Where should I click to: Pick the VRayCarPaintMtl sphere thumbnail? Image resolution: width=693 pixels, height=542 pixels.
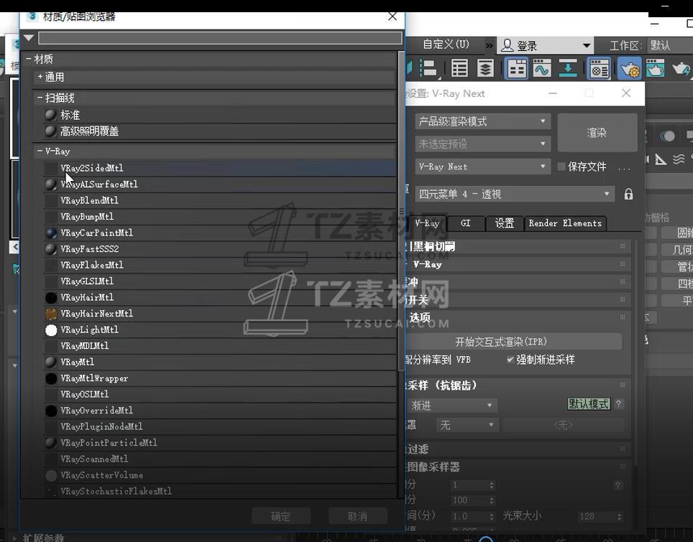(51, 233)
